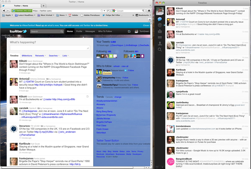Open the Bohemian Rhapsody trend

(106, 115)
